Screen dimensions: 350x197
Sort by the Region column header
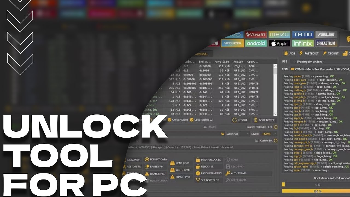pos(238,62)
